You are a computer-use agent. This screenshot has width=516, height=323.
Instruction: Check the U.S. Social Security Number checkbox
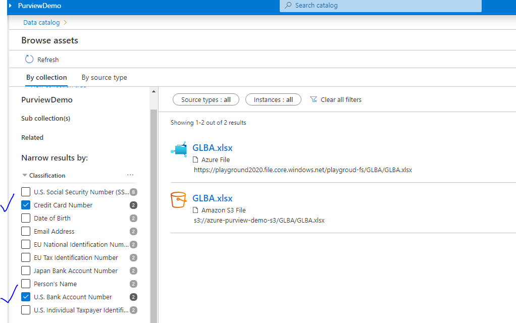coord(26,192)
